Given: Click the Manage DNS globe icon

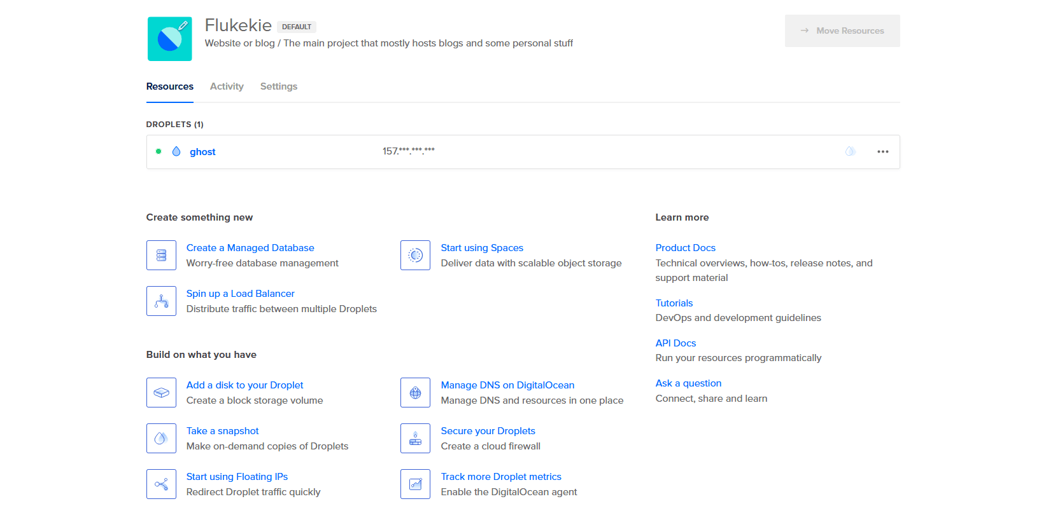Looking at the screenshot, I should click(x=415, y=392).
